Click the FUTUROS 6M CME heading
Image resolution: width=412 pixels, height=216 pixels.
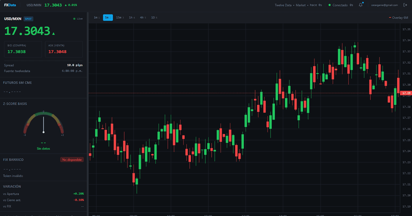coord(17,83)
